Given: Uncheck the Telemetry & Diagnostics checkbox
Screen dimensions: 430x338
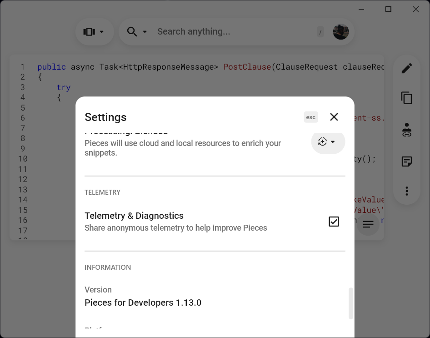Looking at the screenshot, I should pyautogui.click(x=334, y=222).
